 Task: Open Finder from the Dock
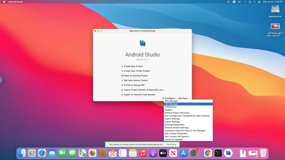click(22, 153)
